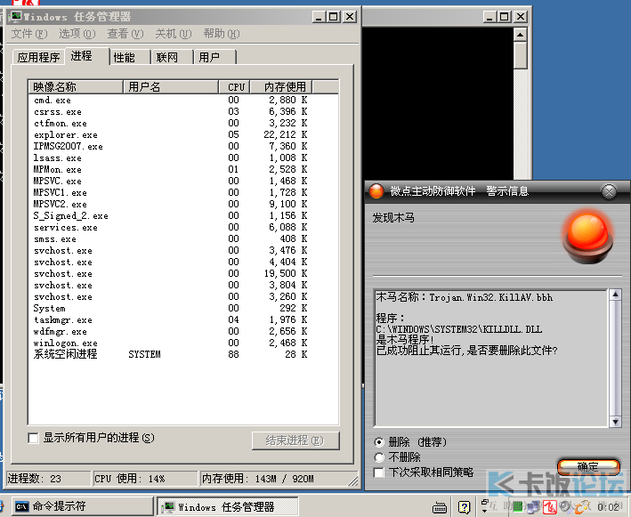This screenshot has height=517, width=631.
Task: Open the language bar help icon
Action: coord(464,507)
